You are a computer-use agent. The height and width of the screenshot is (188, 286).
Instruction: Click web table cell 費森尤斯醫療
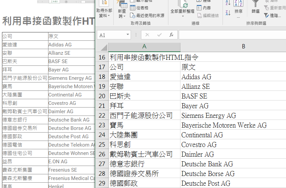click(x=25, y=178)
